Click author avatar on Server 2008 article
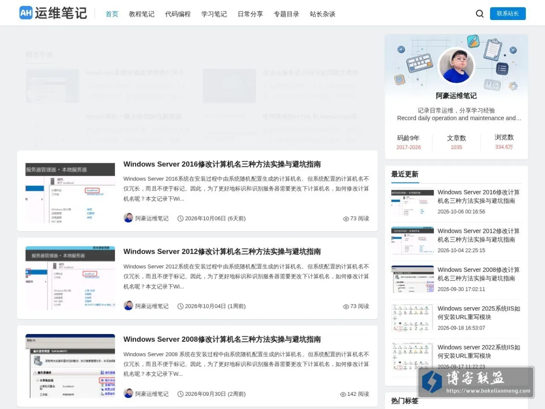Screen dimensions: 545x409 tap(128, 394)
